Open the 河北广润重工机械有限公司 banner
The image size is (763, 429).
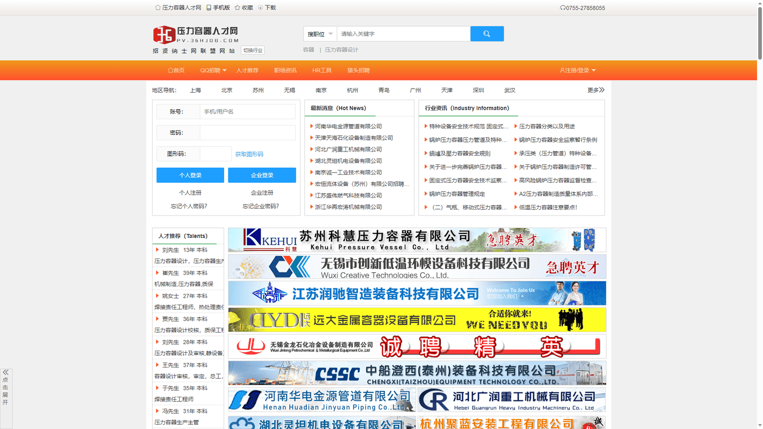(x=512, y=400)
